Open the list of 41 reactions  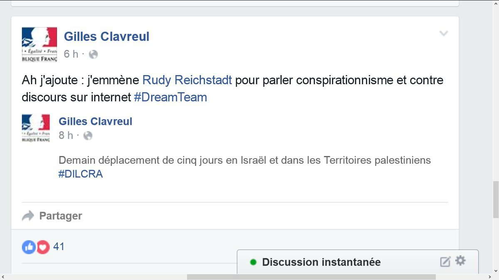pos(59,247)
